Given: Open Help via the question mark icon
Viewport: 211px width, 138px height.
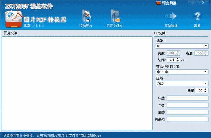Looking at the screenshot, I should click(x=197, y=16).
